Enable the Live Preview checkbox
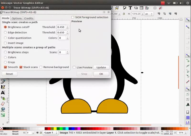The image size is (191, 136). pyautogui.click(x=74, y=67)
